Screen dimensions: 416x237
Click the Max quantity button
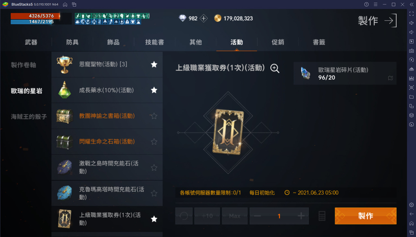point(235,216)
